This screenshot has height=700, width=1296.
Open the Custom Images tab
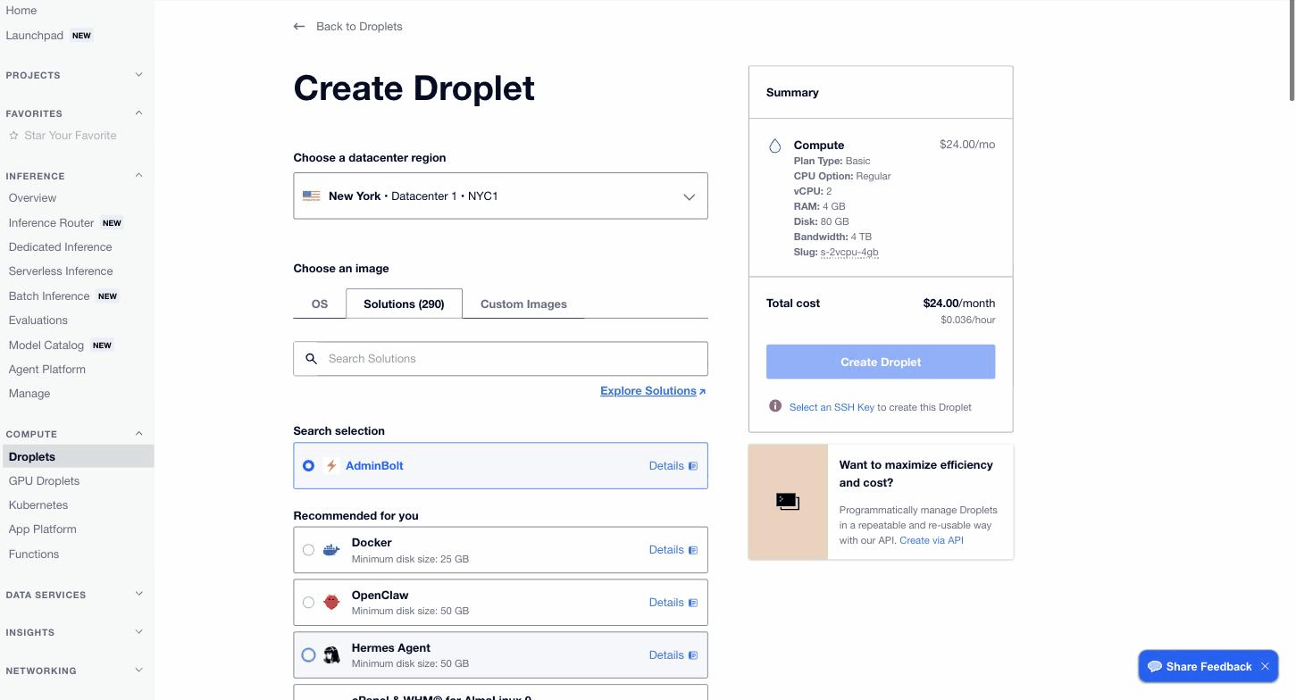(523, 304)
